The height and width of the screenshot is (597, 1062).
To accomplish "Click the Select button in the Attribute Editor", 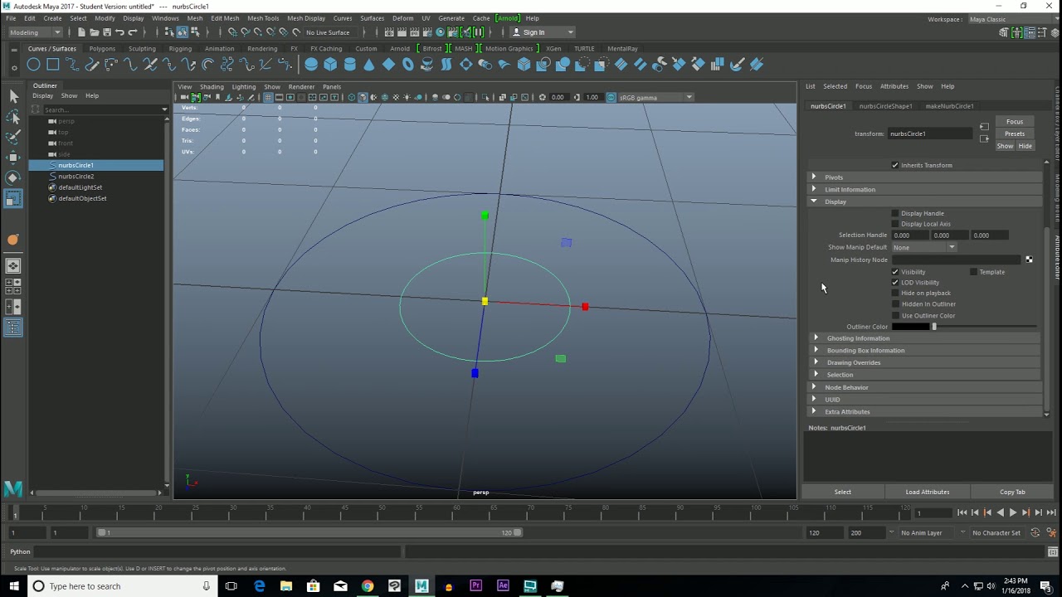I will point(842,493).
